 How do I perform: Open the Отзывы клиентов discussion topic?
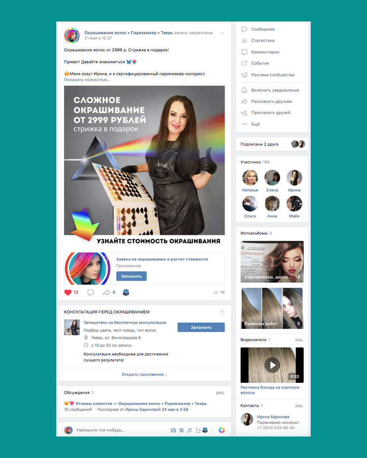pos(141,403)
